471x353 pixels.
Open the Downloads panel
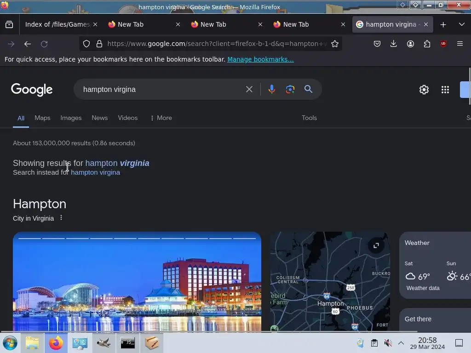pos(394,44)
